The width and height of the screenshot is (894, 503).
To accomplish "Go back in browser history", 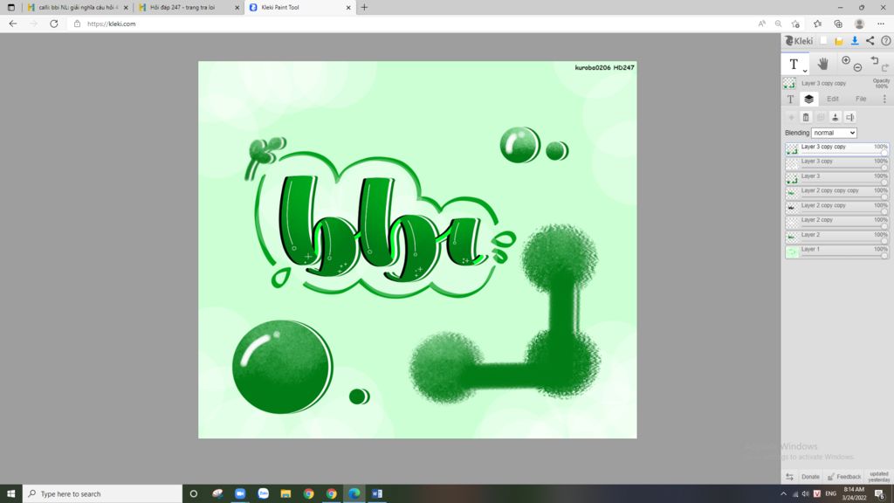I will pos(12,24).
